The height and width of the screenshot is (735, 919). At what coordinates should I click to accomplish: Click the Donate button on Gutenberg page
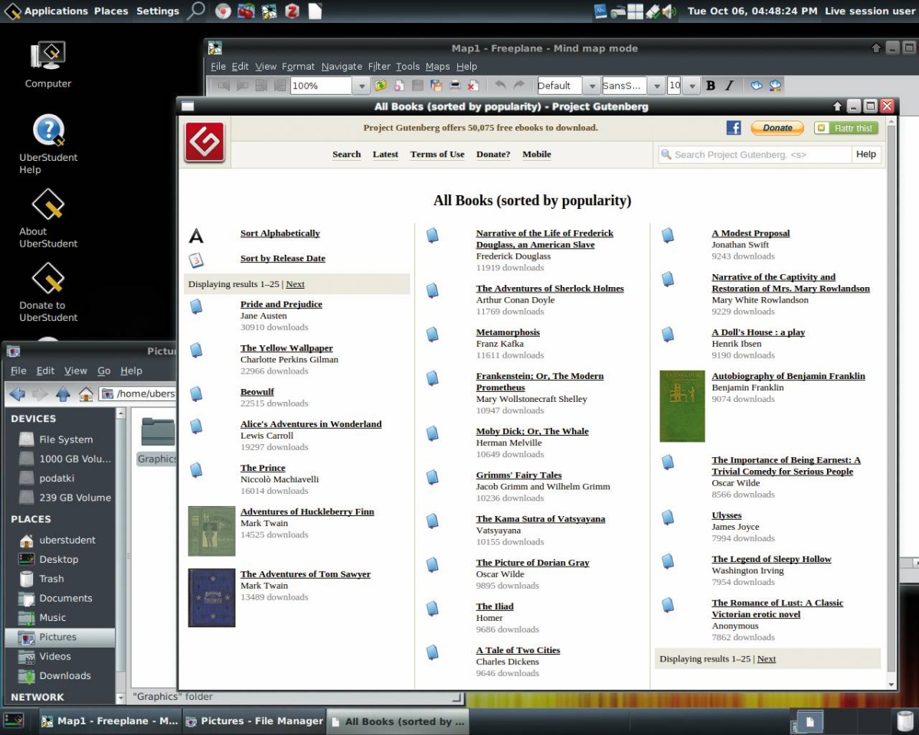point(777,128)
